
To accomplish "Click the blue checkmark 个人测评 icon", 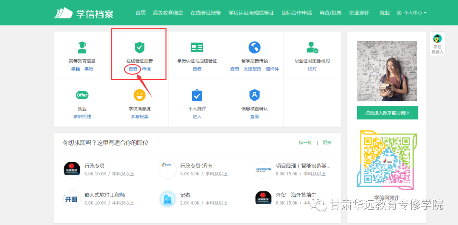I will (197, 95).
